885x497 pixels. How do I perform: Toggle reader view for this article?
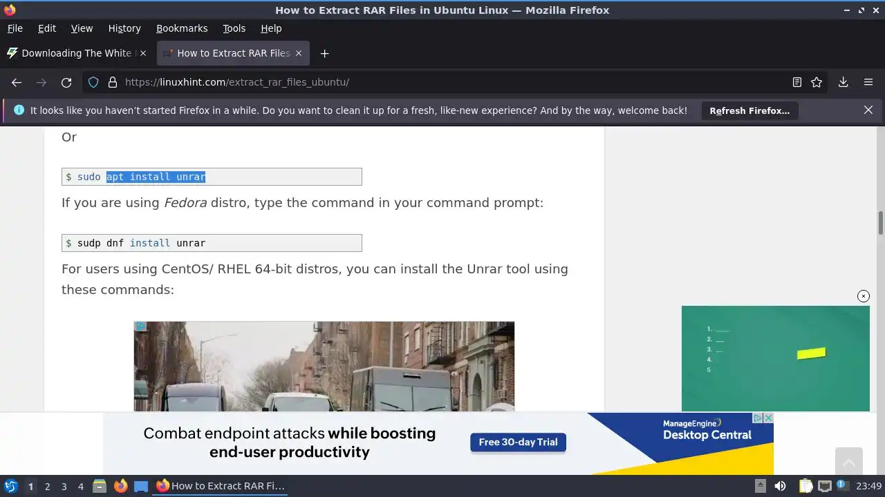pyautogui.click(x=797, y=82)
